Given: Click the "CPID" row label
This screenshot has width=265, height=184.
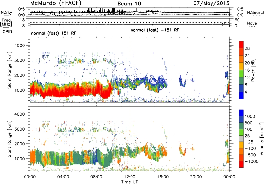Looking at the screenshot, I should (x=7, y=32).
